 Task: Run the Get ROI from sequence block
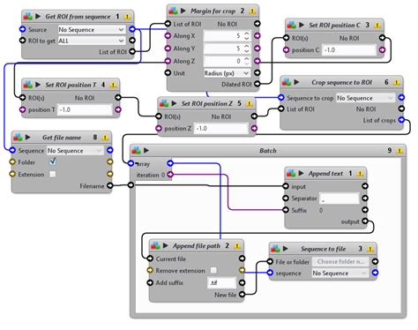pyautogui.click(x=38, y=17)
